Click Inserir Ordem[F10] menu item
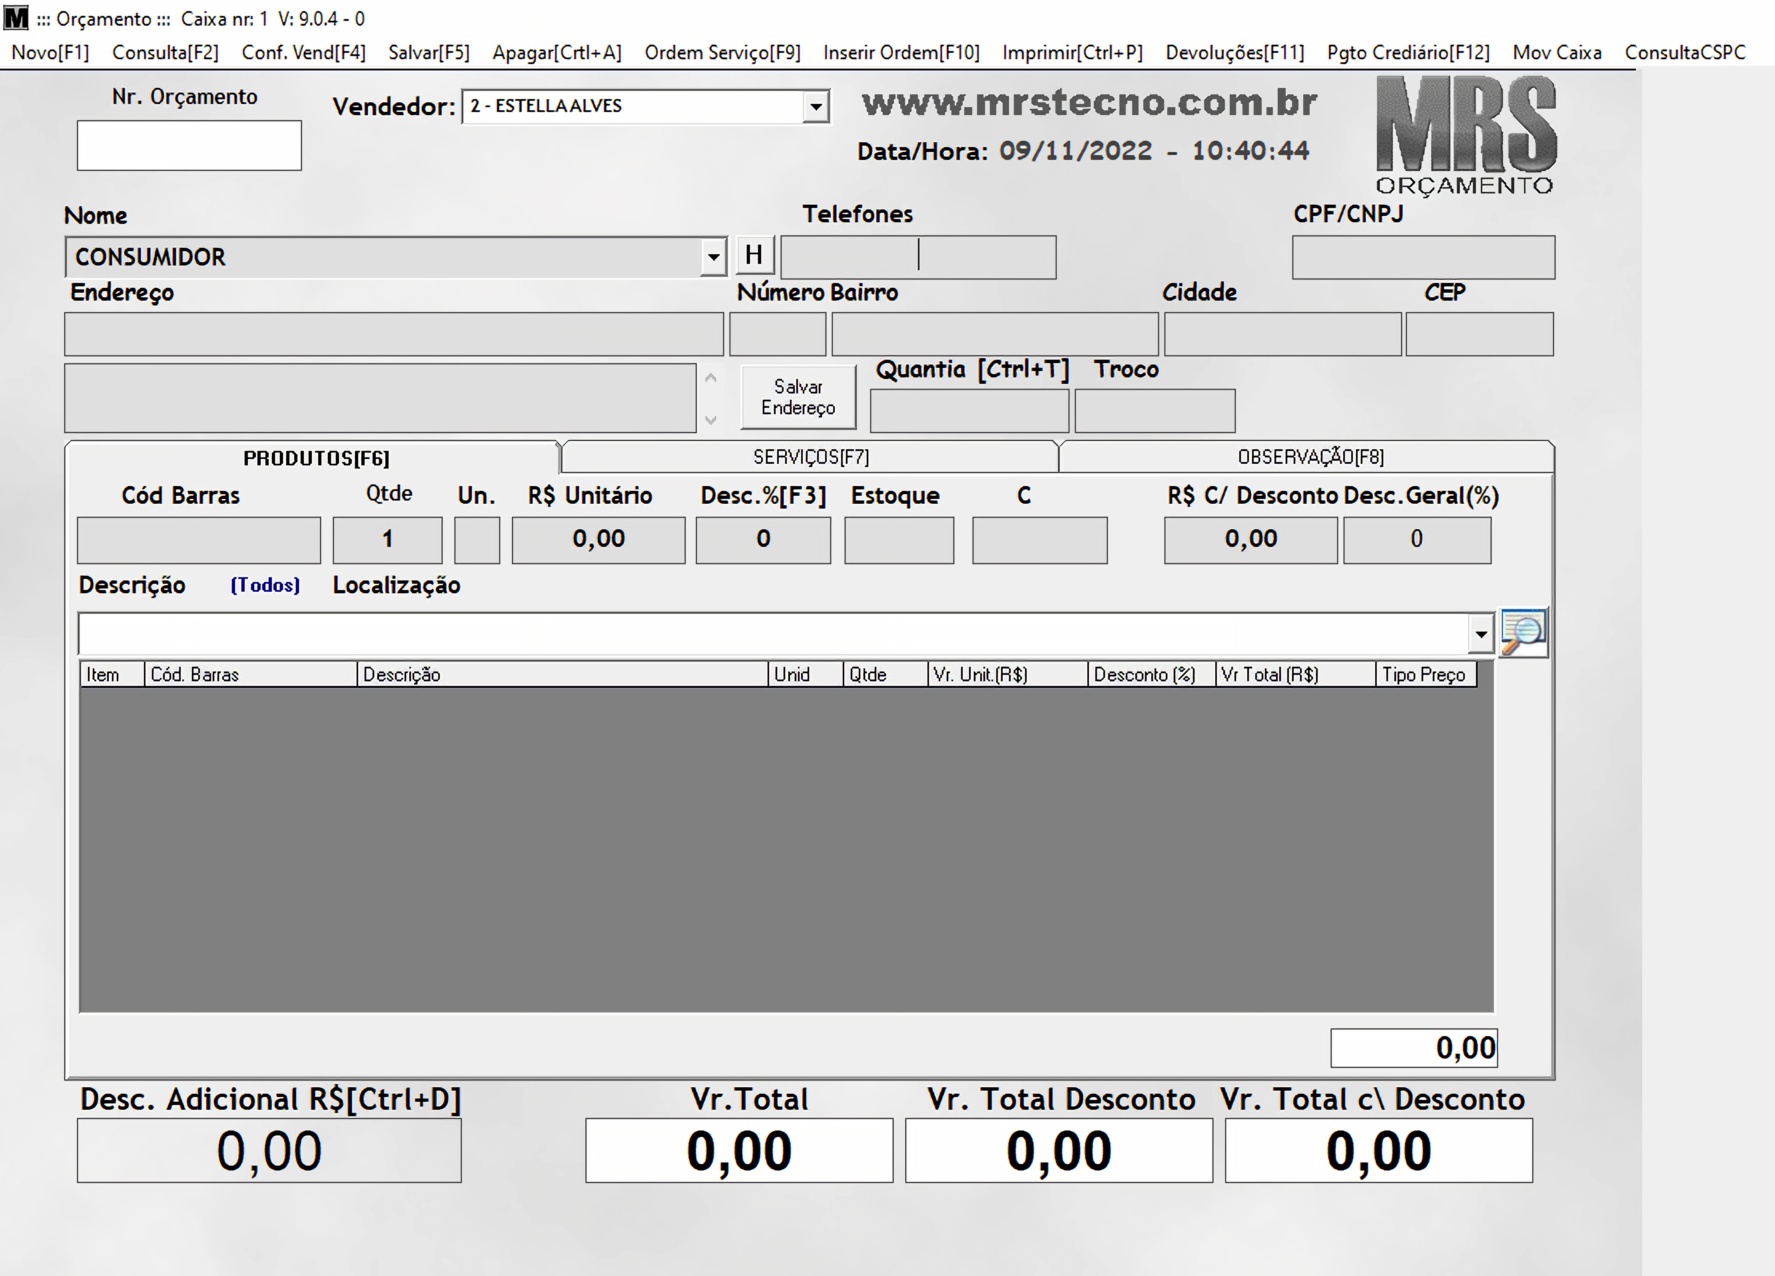 901,52
